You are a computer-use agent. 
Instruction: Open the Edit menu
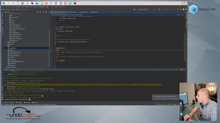click(10, 7)
